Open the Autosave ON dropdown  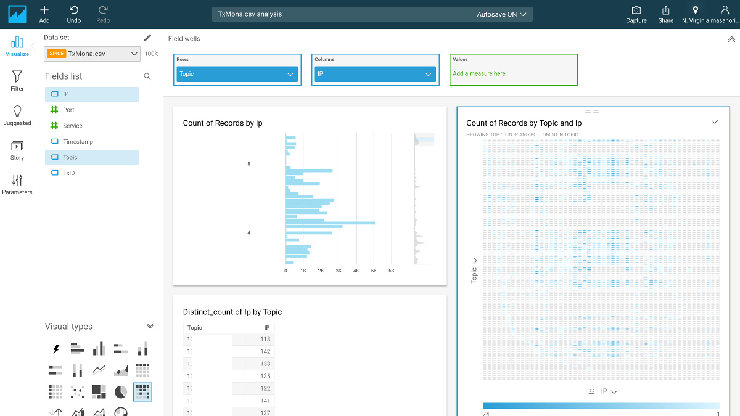tap(501, 14)
